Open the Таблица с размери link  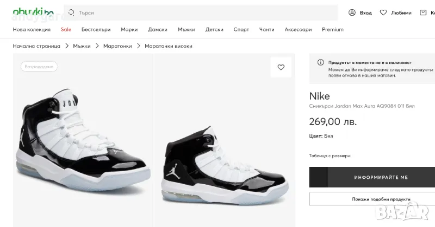pos(330,155)
